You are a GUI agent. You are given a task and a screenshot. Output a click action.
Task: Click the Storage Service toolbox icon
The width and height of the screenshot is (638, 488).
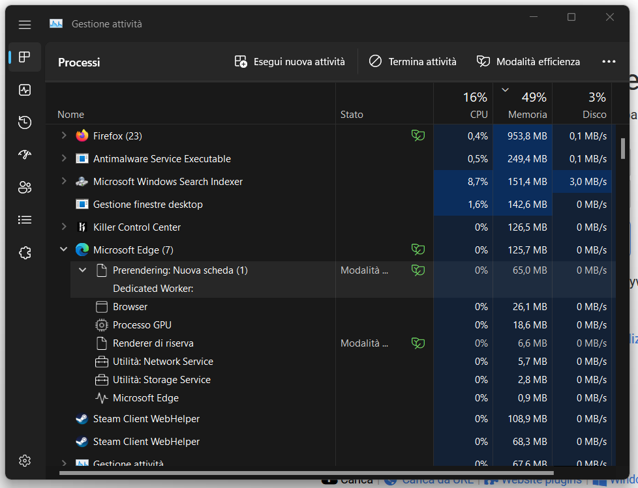coord(101,380)
